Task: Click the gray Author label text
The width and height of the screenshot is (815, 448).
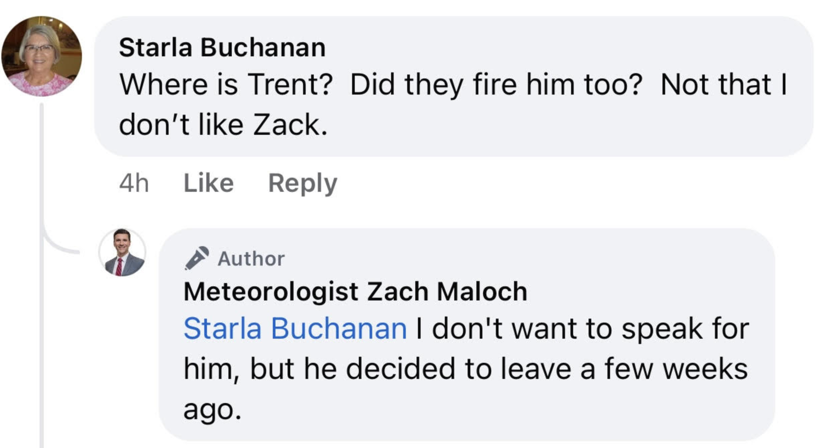Action: click(251, 259)
